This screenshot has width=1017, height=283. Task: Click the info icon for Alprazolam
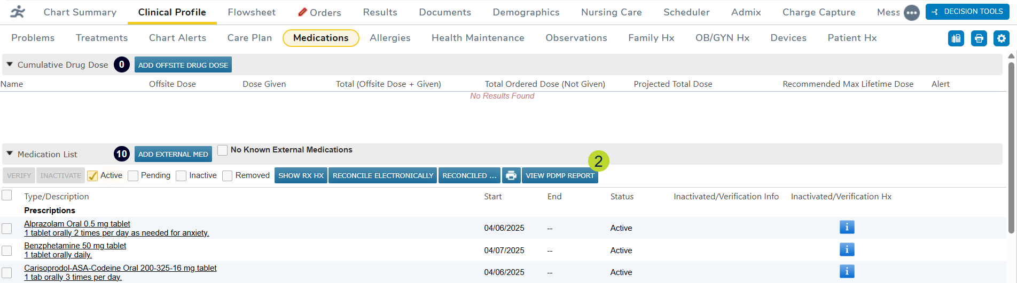coord(847,227)
